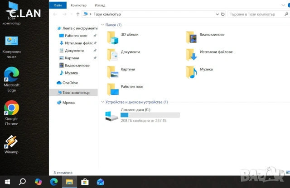Open recent locations dropdown arrow
The image size is (290, 188).
pyautogui.click(x=72, y=14)
